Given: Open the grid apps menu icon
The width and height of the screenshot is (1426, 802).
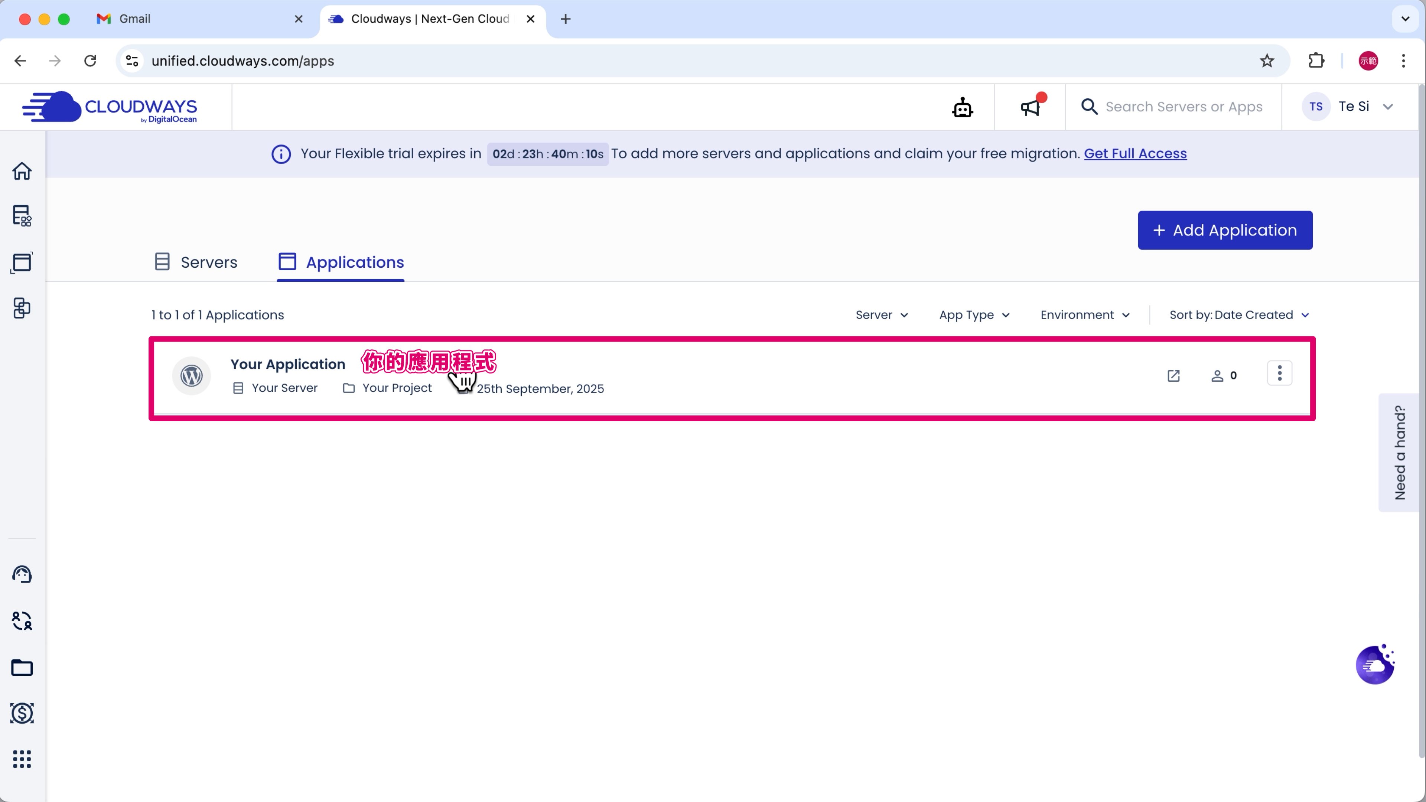Looking at the screenshot, I should pyautogui.click(x=22, y=759).
